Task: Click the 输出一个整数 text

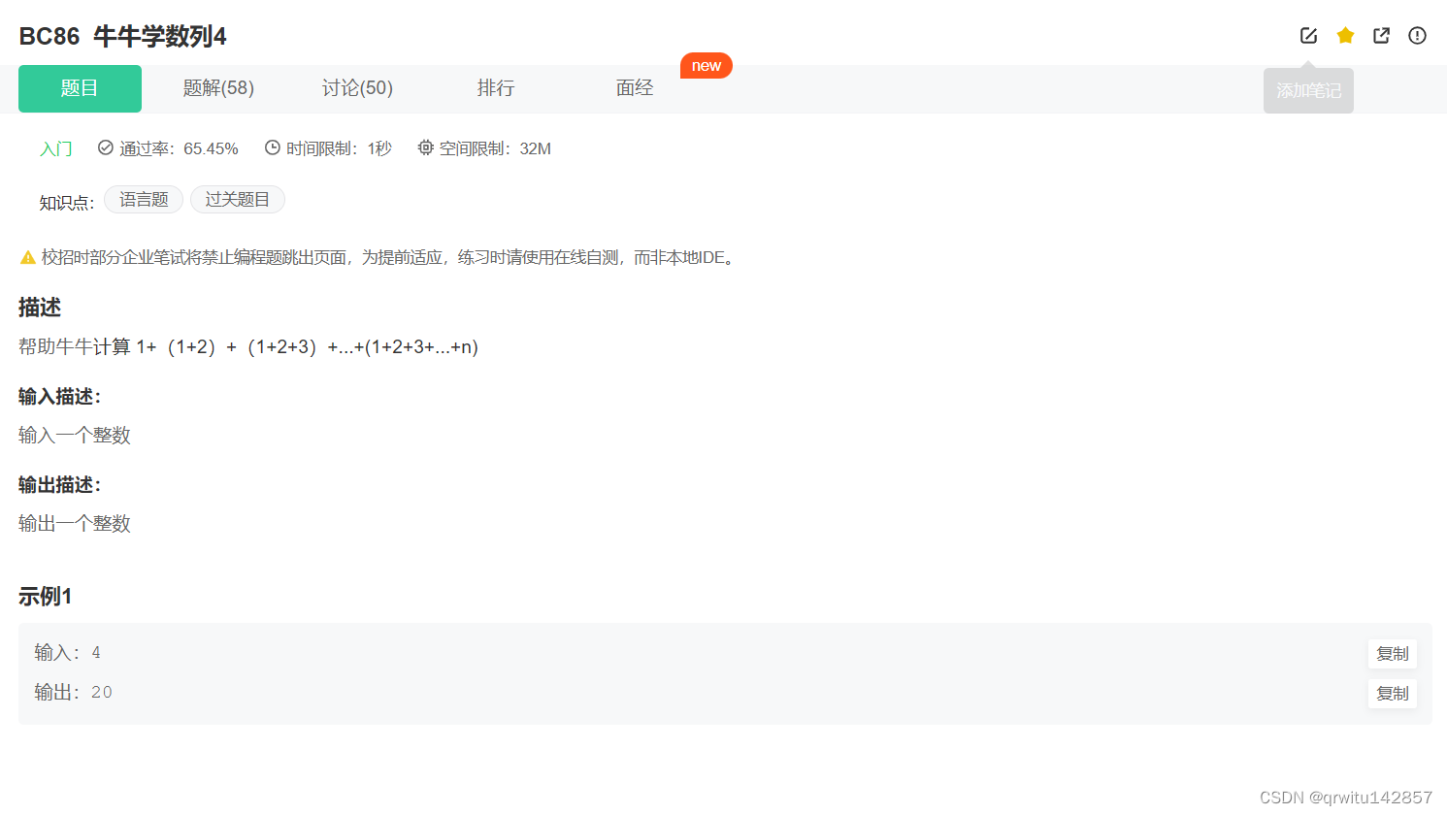Action: tap(75, 524)
